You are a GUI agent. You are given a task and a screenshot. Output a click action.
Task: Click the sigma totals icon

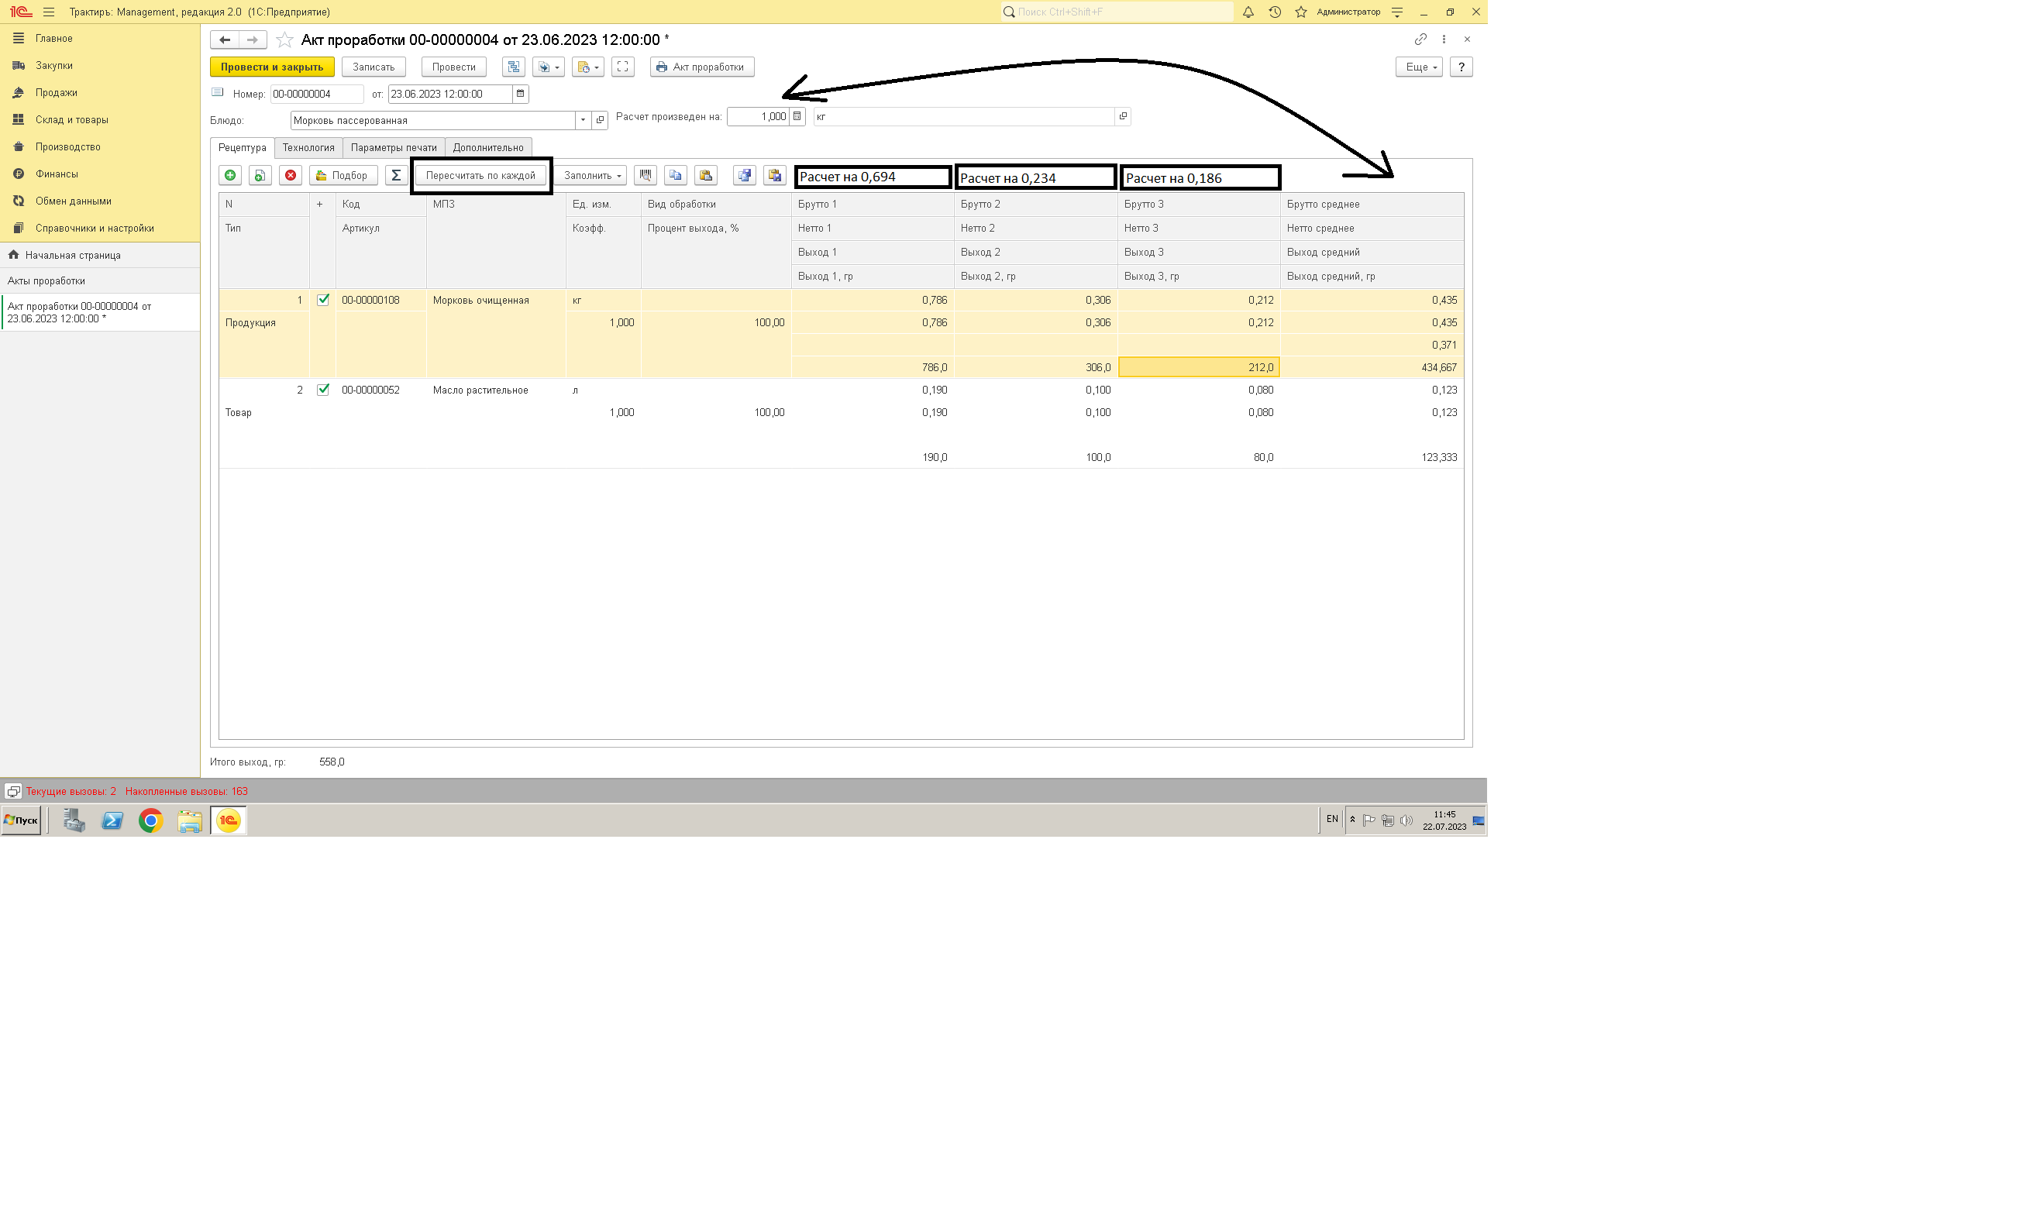coord(396,176)
